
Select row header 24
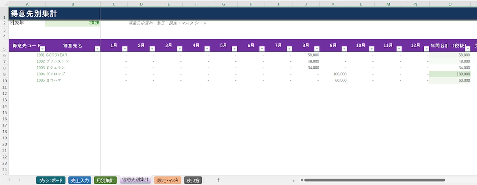point(4,169)
